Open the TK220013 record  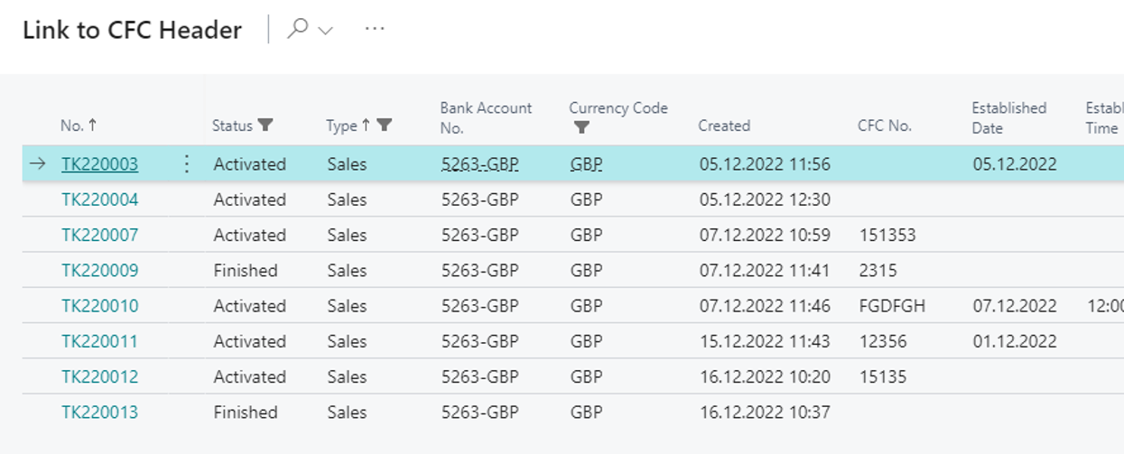(x=99, y=412)
